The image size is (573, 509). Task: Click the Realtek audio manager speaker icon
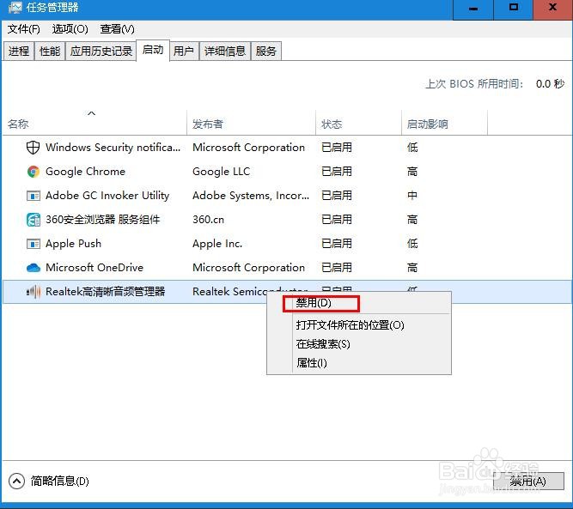34,292
